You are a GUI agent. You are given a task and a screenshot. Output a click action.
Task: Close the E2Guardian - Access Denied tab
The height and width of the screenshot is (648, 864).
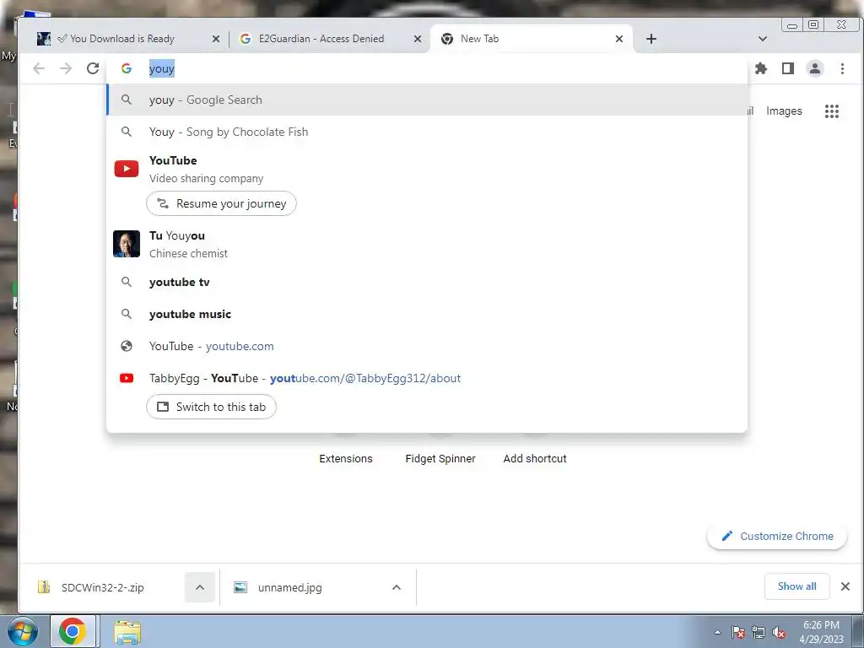pos(418,39)
